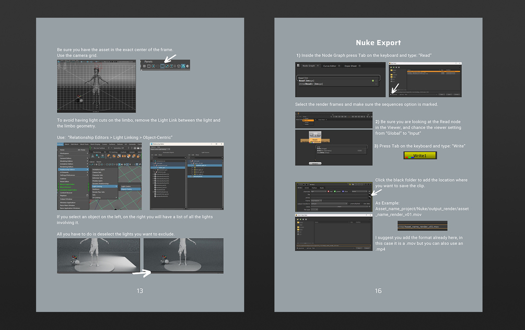Choose Object-Centric in the Light Linking submenu

[x=131, y=189]
